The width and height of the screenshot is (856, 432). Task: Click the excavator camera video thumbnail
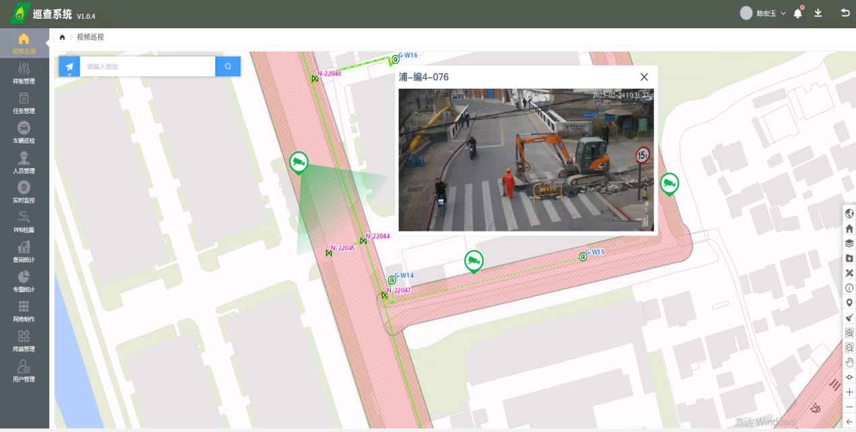(526, 160)
